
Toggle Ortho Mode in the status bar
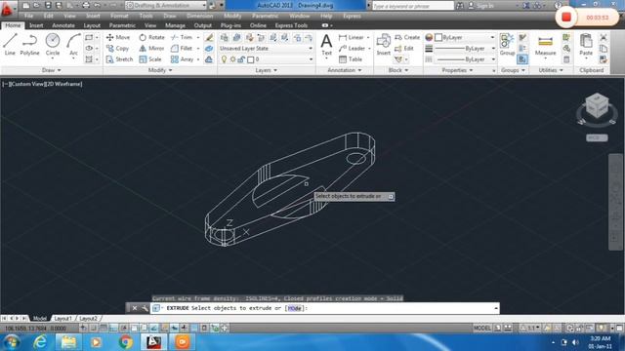pyautogui.click(x=113, y=328)
